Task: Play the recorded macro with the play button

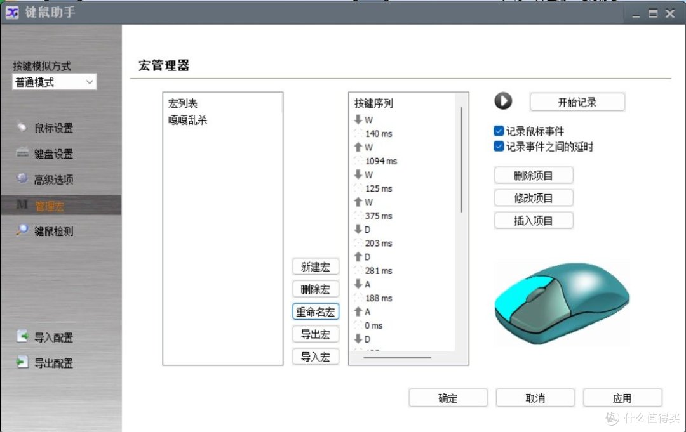Action: tap(504, 101)
